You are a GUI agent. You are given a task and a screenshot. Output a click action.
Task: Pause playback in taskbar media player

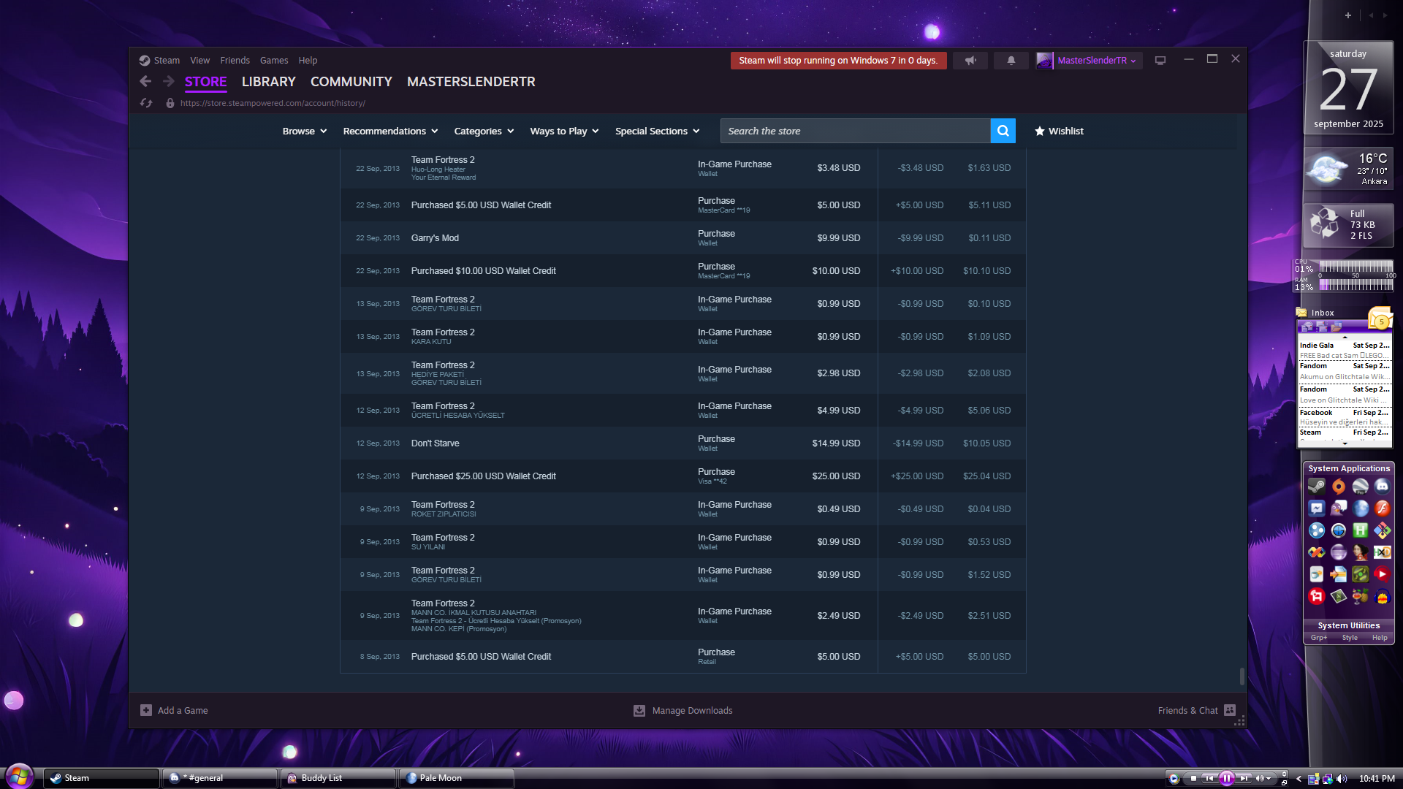click(x=1227, y=778)
